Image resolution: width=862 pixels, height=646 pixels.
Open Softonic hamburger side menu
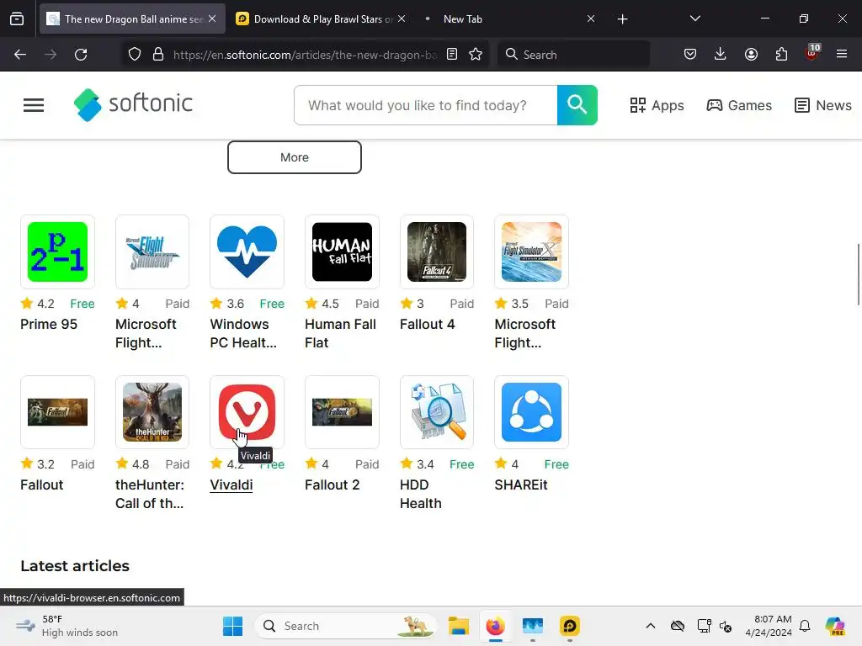34,105
